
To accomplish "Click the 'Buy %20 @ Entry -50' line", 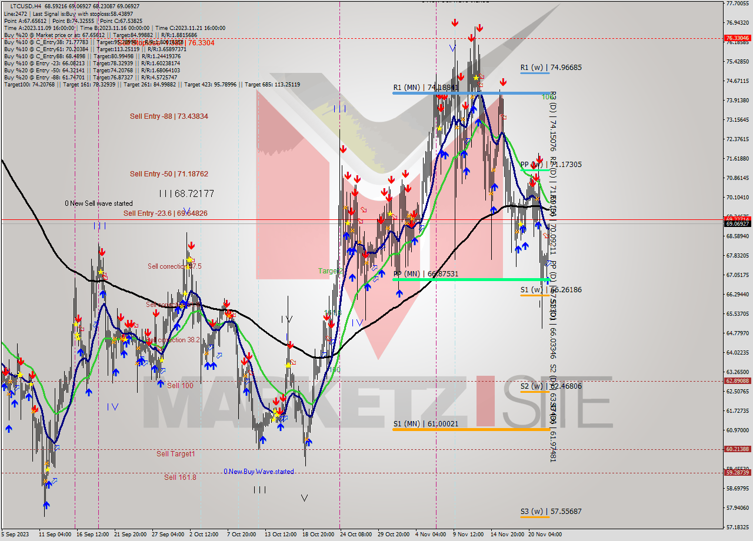I will pos(92,71).
